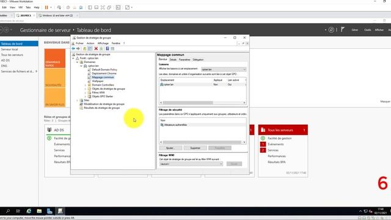Click red X delete icon in toolbar

(96, 49)
